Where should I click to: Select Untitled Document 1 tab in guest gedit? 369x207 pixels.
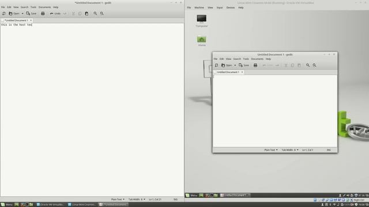pyautogui.click(x=228, y=72)
